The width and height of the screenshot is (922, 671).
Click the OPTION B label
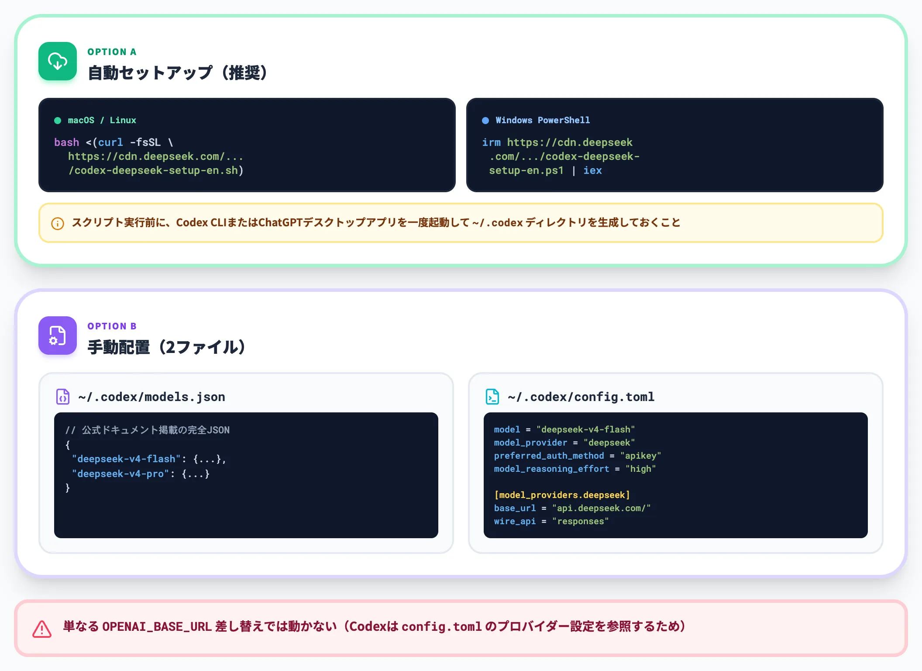[112, 326]
